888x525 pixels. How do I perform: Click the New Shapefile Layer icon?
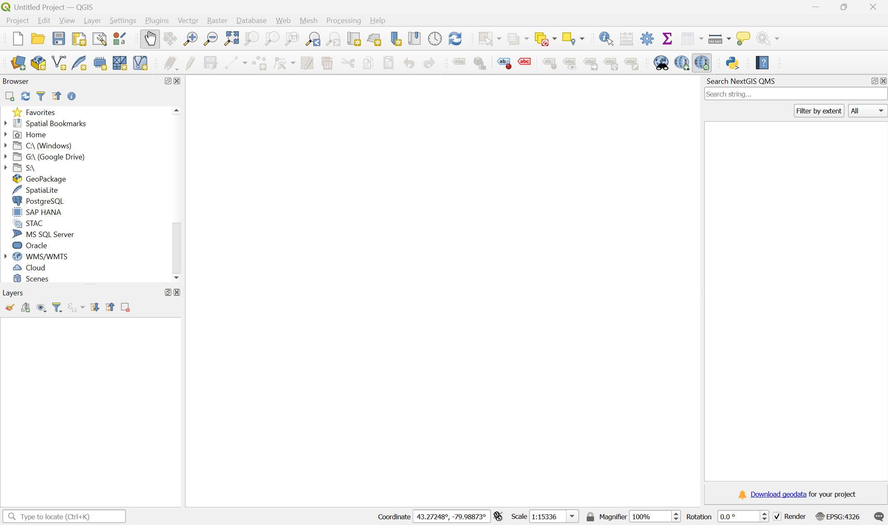tap(59, 63)
